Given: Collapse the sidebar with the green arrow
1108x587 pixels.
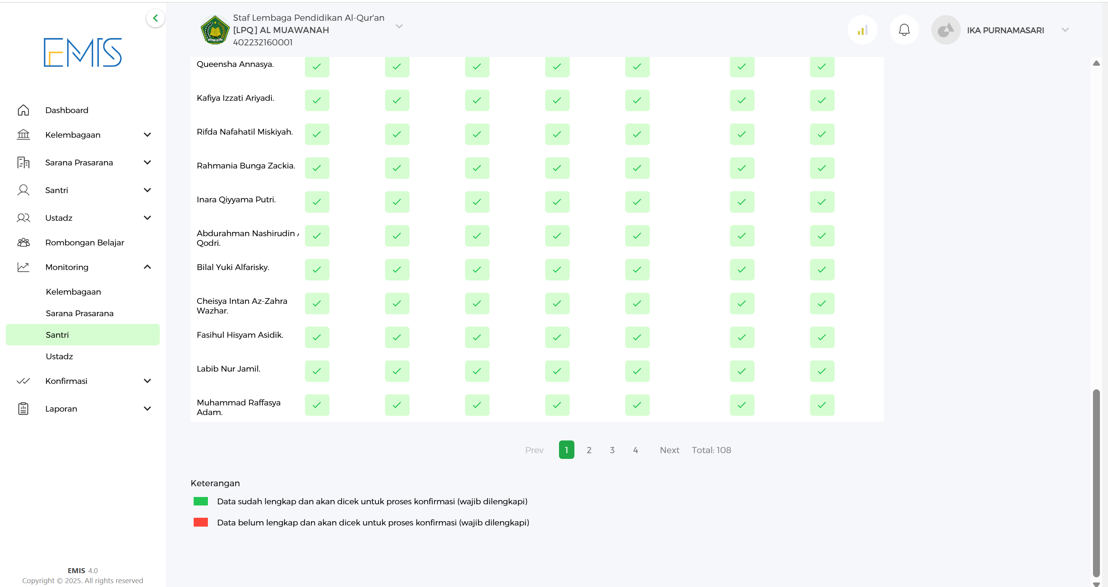Looking at the screenshot, I should (x=155, y=18).
